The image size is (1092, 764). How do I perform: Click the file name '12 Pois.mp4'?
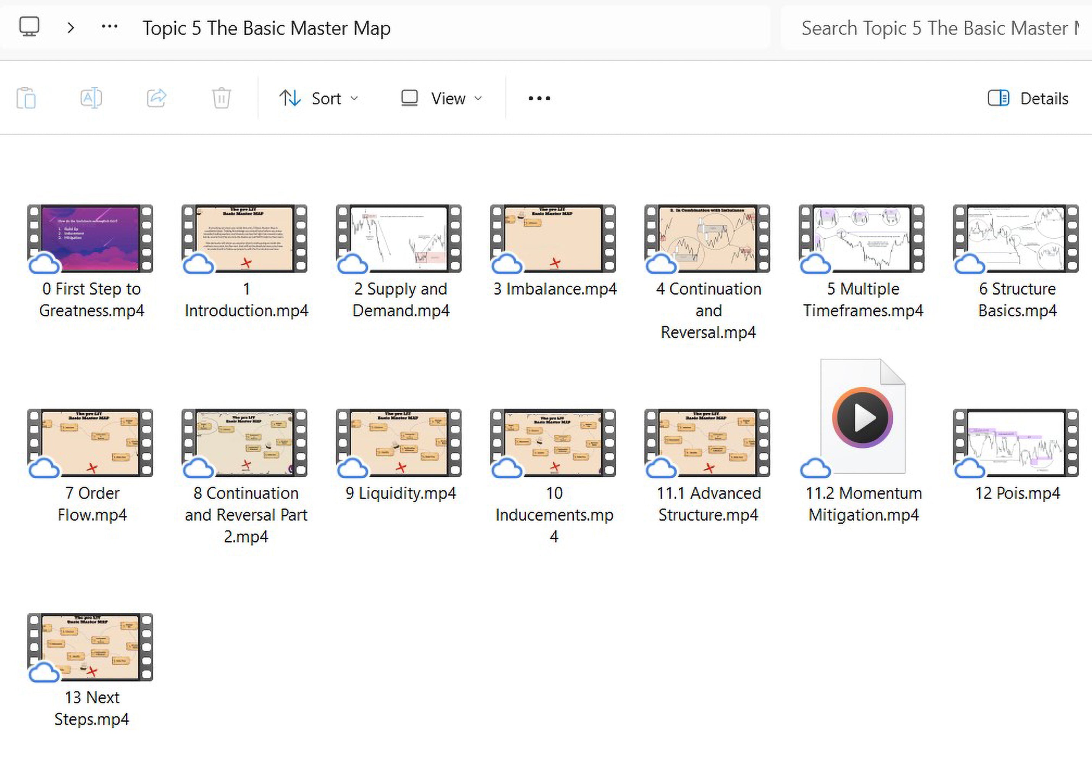pos(1018,493)
